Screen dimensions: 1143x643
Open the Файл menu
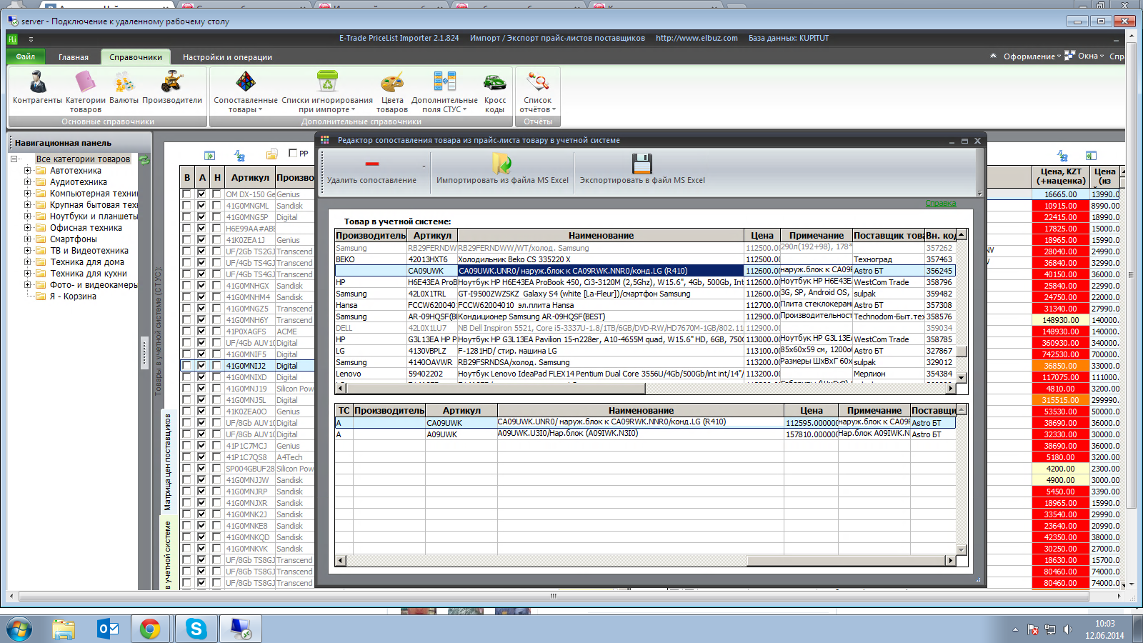pyautogui.click(x=26, y=56)
